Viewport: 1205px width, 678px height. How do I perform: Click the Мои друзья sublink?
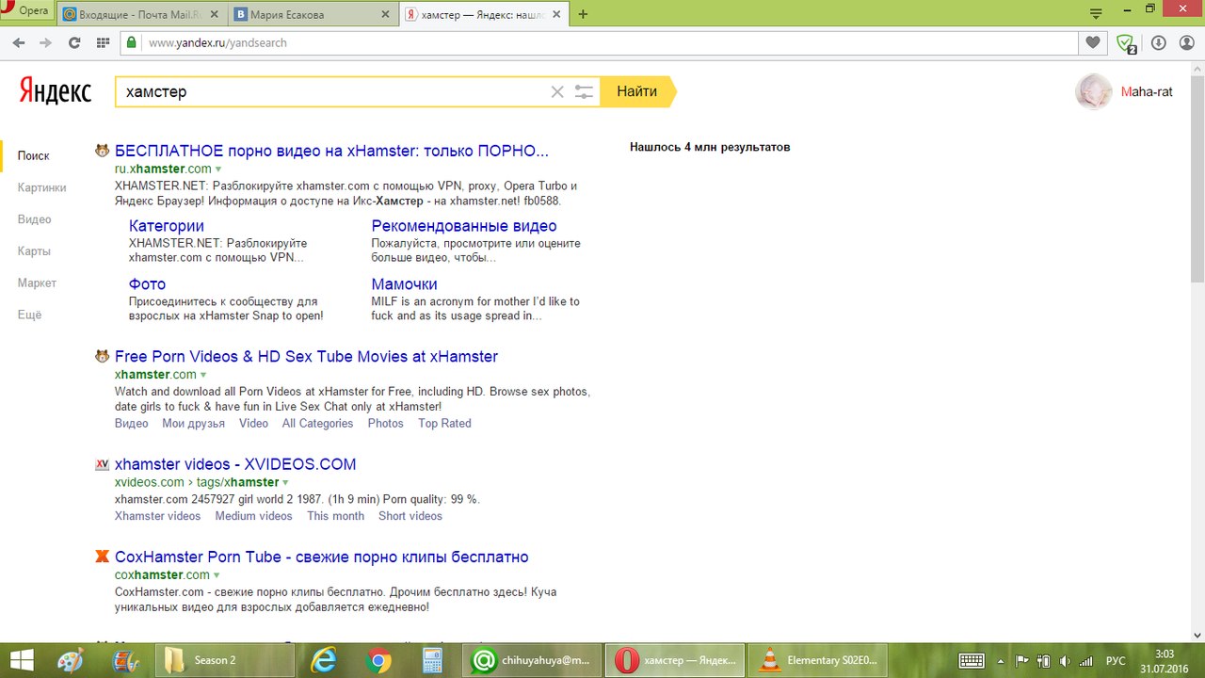click(x=193, y=424)
